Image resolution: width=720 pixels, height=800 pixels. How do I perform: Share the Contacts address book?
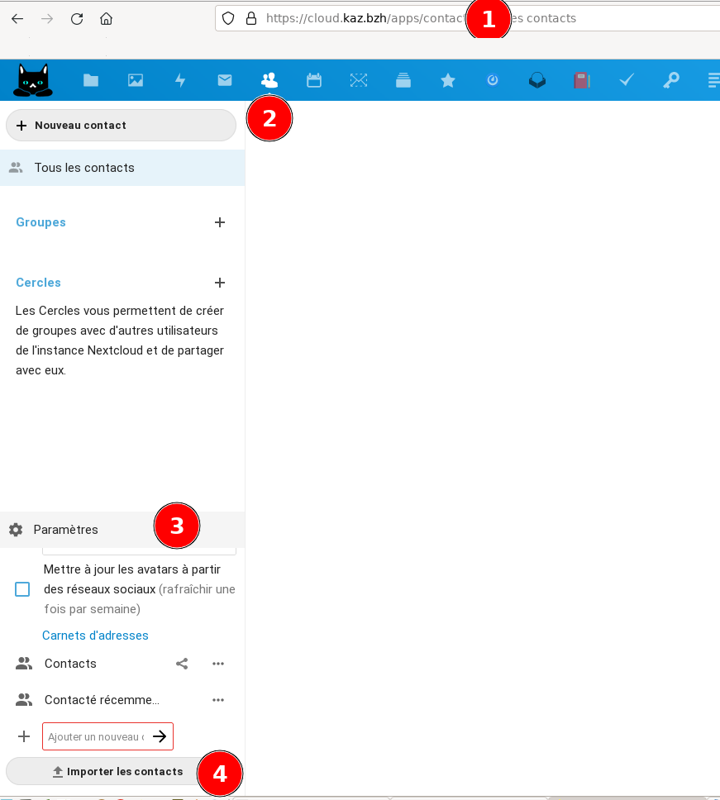pos(183,664)
